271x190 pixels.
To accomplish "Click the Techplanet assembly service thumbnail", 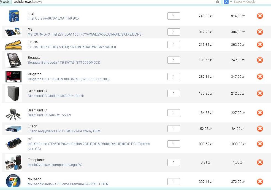I will [13, 162].
